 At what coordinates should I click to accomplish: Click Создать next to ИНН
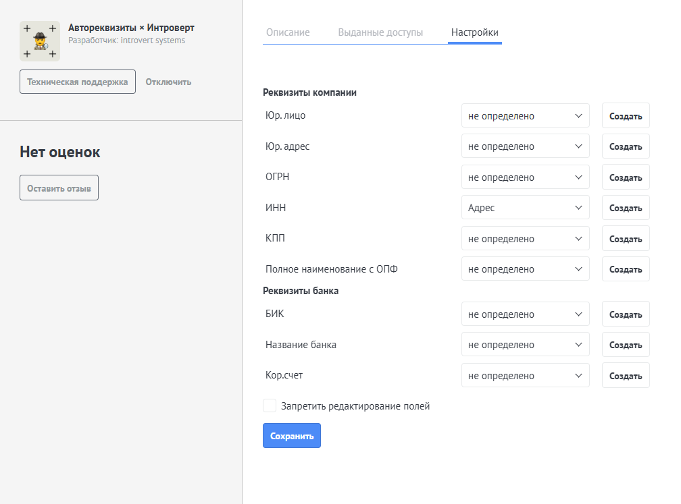626,208
